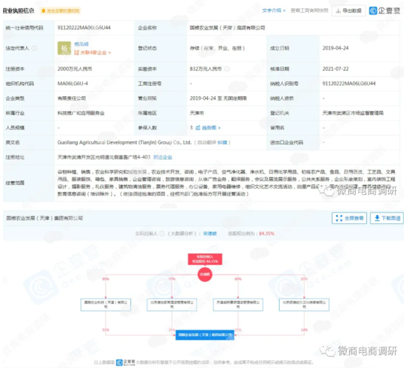Click the info icon next to 实际控制人
The width and height of the screenshot is (404, 368).
(162, 234)
